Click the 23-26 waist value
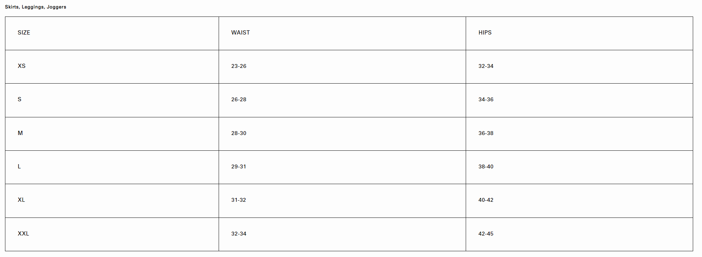The height and width of the screenshot is (257, 702). point(239,66)
